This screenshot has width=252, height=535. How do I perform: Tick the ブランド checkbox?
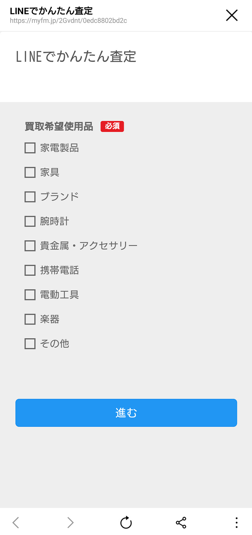(30, 197)
